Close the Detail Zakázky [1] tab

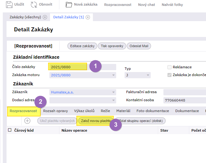pos(88,17)
